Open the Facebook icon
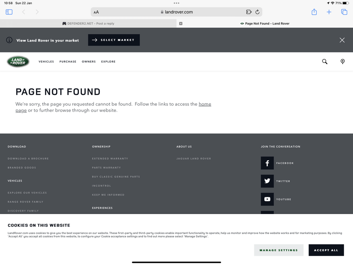This screenshot has width=353, height=265. [x=267, y=163]
